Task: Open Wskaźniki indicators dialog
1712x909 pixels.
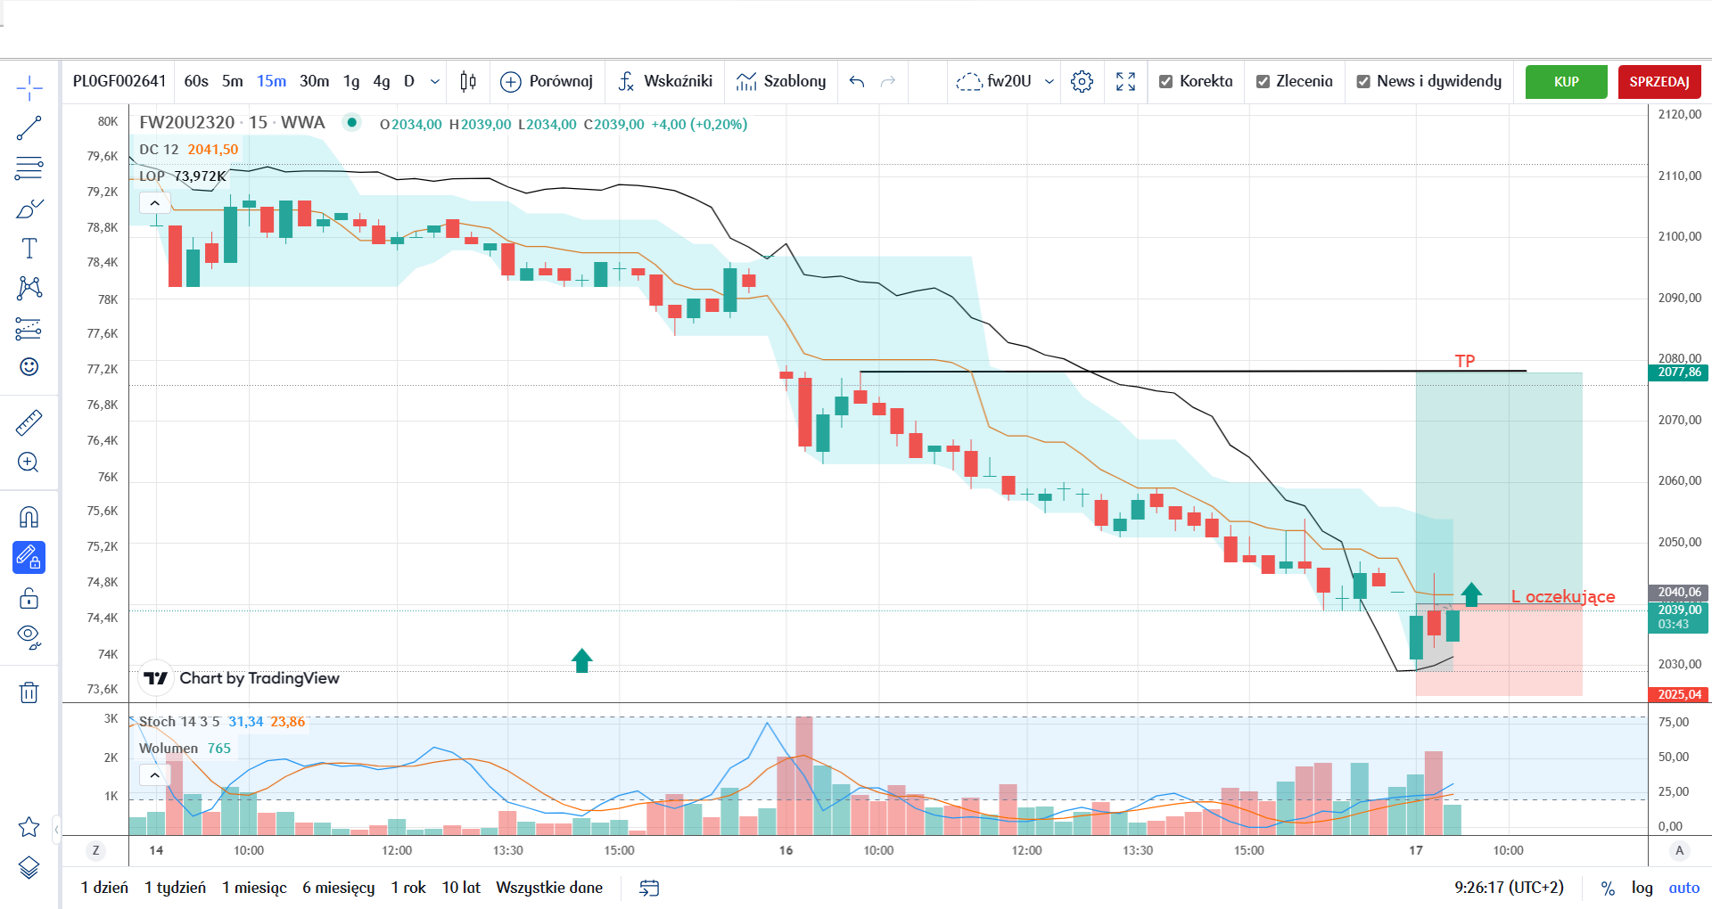Action: point(665,81)
